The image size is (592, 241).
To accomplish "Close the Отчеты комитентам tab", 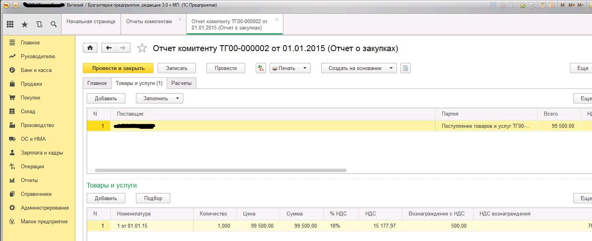I will pyautogui.click(x=180, y=19).
